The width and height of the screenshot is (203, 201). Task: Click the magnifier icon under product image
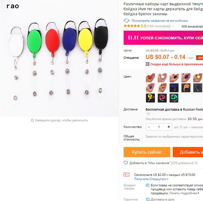point(32,120)
